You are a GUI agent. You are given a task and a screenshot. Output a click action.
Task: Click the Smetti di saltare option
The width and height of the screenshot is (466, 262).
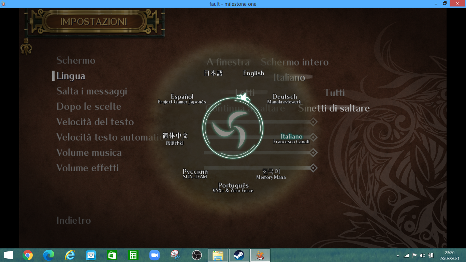[x=334, y=108]
